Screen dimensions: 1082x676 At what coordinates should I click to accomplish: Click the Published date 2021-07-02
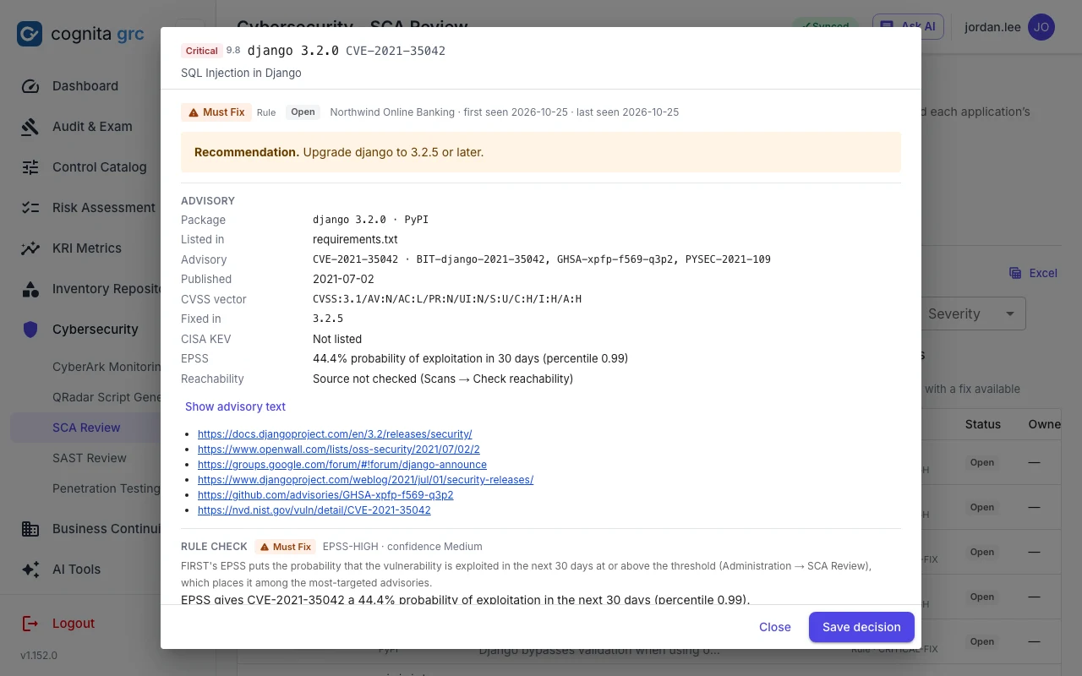(343, 279)
